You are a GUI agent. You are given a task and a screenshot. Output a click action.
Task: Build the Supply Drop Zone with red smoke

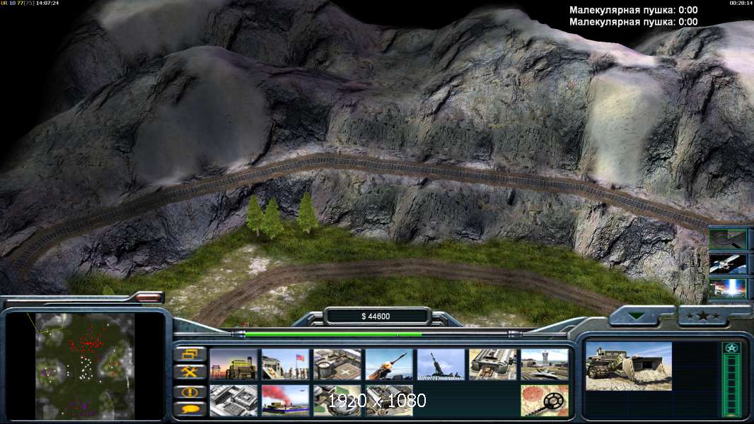(285, 401)
